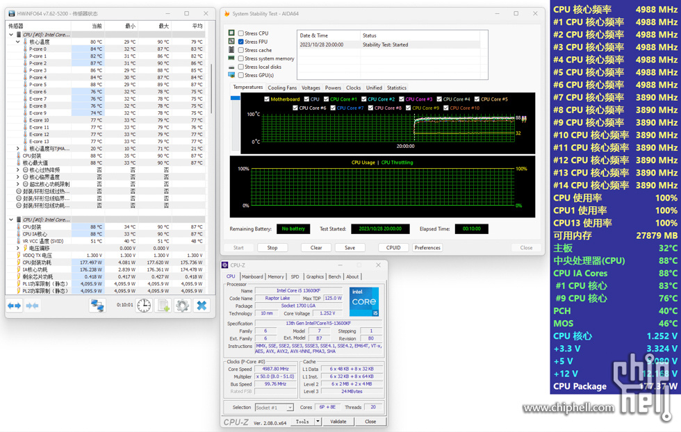This screenshot has height=432, width=681.
Task: Open CPUID from AIDA64 button
Action: [x=393, y=247]
